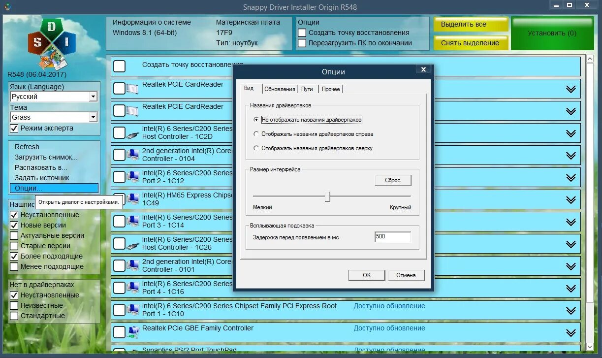Viewport: 602px width, 358px height.
Task: Select checkbox for Realtek PCIe GBE Family Controller
Action: click(x=120, y=332)
